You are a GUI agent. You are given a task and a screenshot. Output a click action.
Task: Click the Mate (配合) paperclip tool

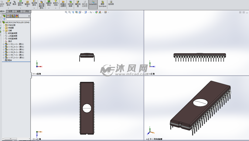[15, 3]
